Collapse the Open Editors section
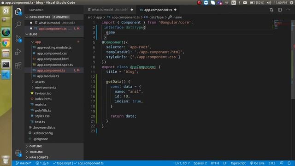295x166 pixels. [x=54, y=17]
